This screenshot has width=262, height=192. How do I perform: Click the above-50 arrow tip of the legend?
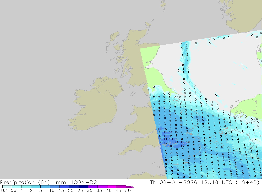click(x=131, y=187)
